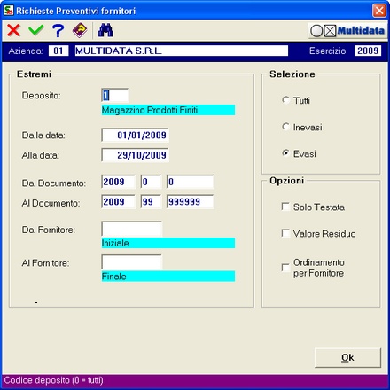Click the Multidata logo button

(347, 31)
